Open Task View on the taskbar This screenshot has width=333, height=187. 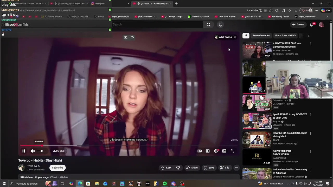(x=62, y=184)
